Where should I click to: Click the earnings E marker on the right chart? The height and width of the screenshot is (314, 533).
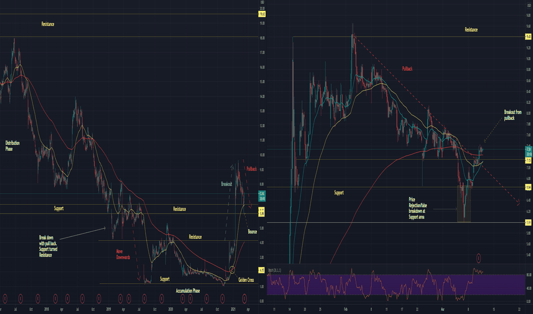[x=479, y=258]
